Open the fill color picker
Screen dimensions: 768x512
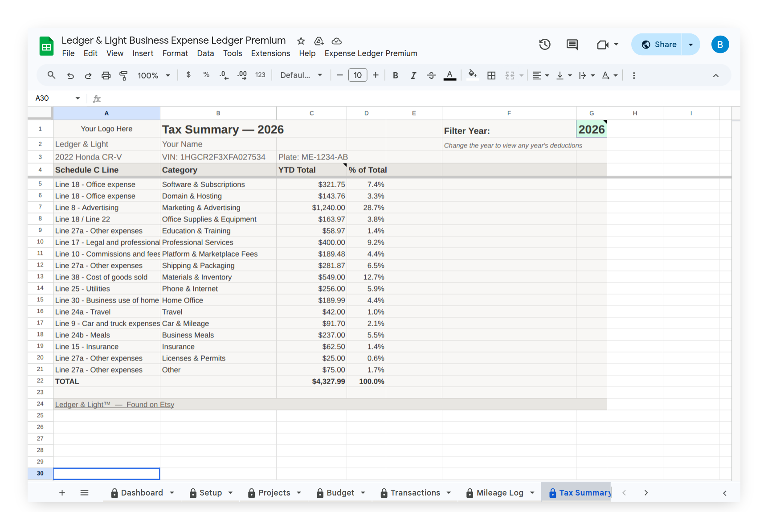tap(473, 74)
